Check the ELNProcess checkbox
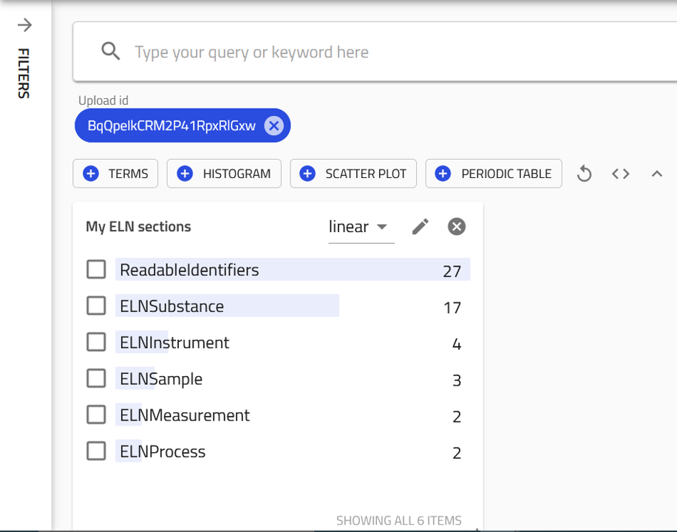This screenshot has width=677, height=532. [x=96, y=451]
